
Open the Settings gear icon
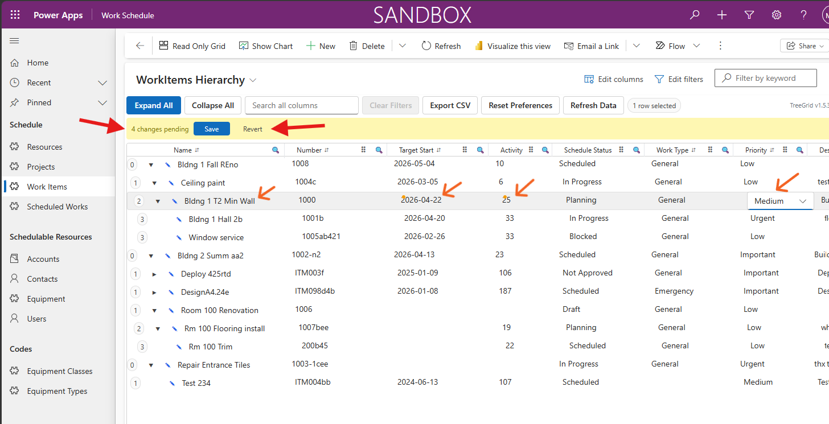coord(777,15)
